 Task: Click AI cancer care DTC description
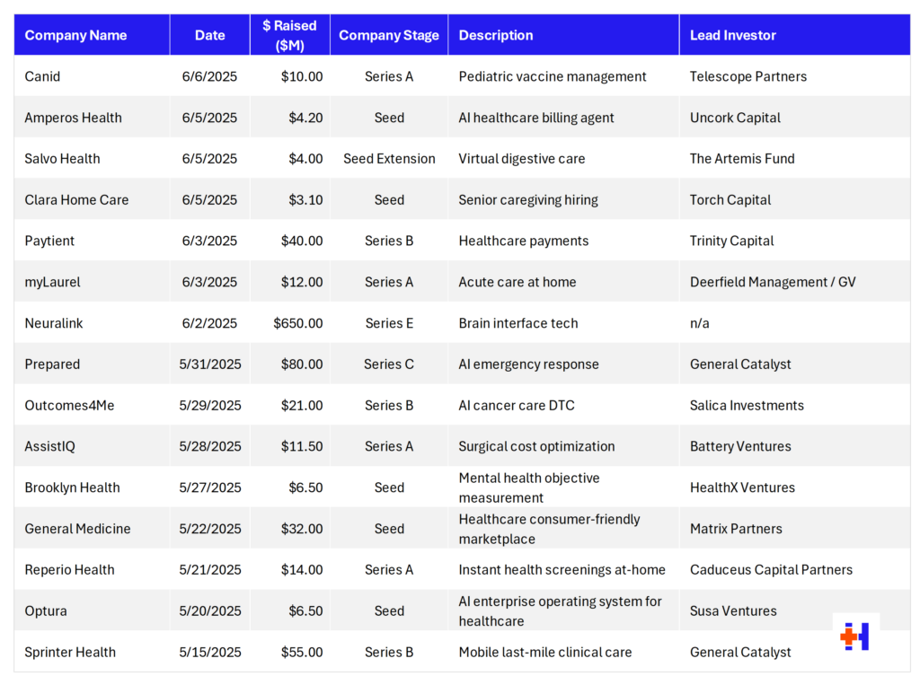517,405
